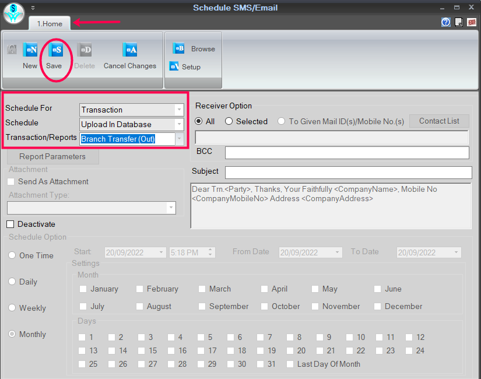Click the Delete icon

coord(85,50)
